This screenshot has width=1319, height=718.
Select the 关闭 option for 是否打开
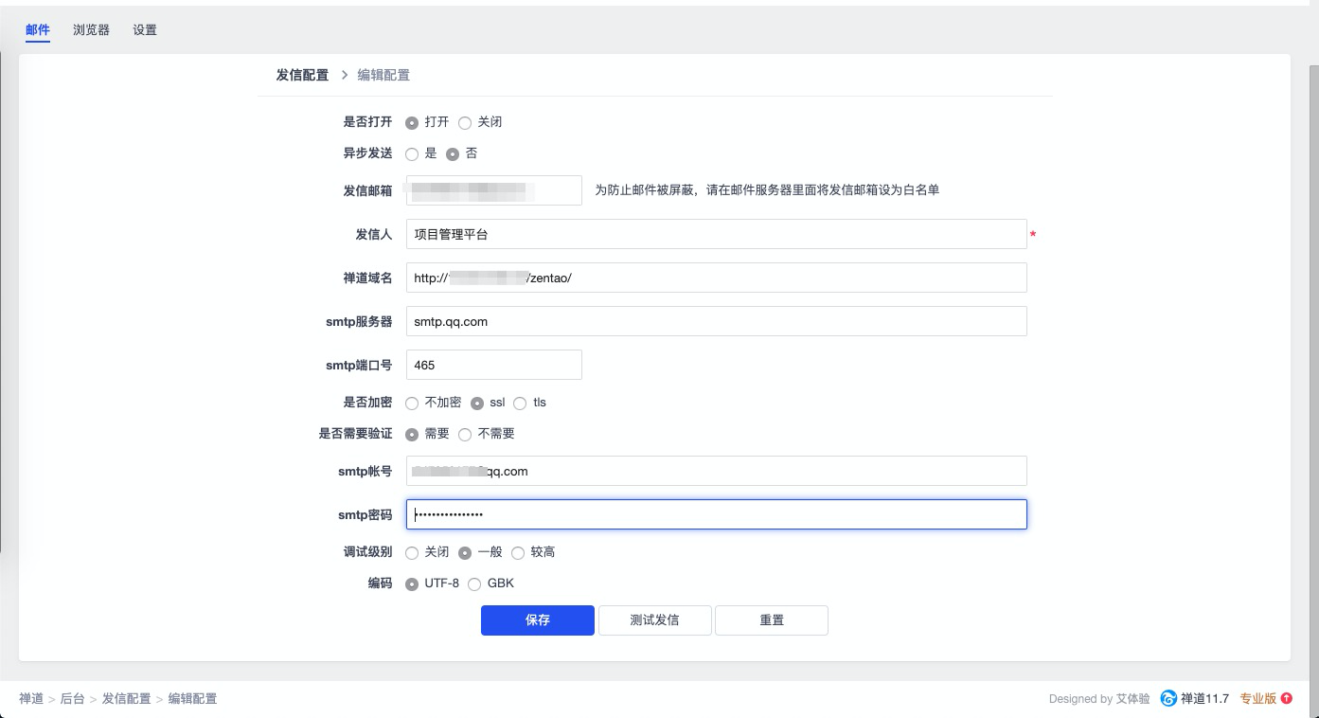(x=465, y=123)
